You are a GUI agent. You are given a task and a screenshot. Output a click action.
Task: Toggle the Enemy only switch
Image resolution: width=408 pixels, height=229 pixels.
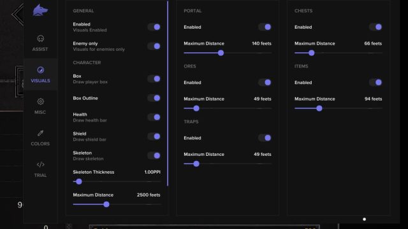(154, 46)
